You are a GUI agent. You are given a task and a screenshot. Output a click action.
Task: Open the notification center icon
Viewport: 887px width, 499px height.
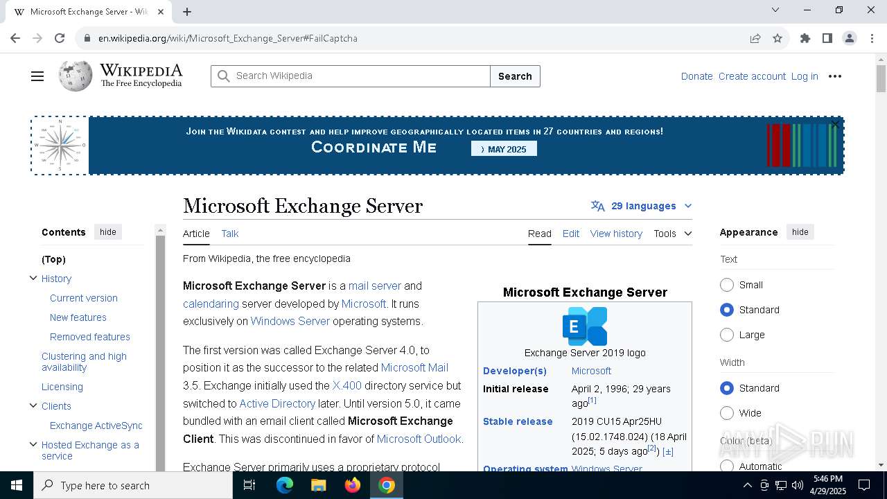[x=864, y=485]
